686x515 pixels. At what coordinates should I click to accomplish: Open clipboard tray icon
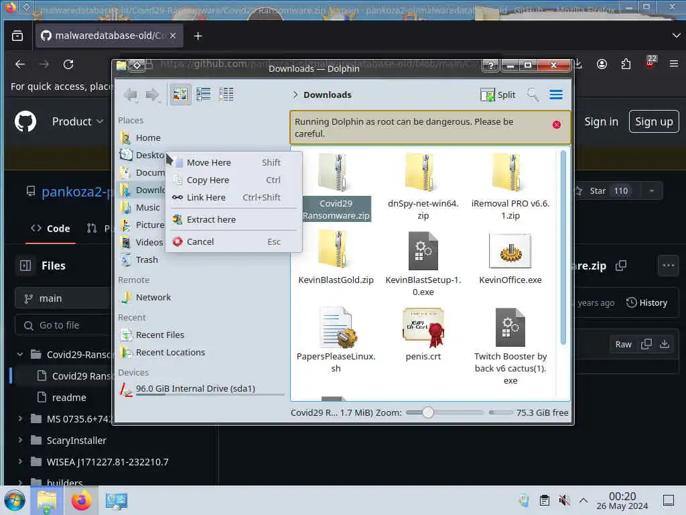pos(544,500)
